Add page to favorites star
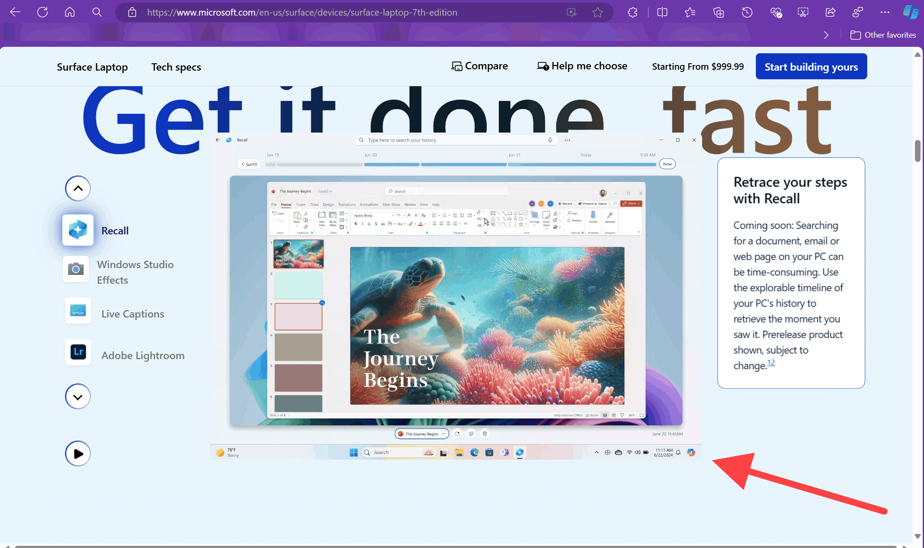Image resolution: width=924 pixels, height=548 pixels. (598, 13)
